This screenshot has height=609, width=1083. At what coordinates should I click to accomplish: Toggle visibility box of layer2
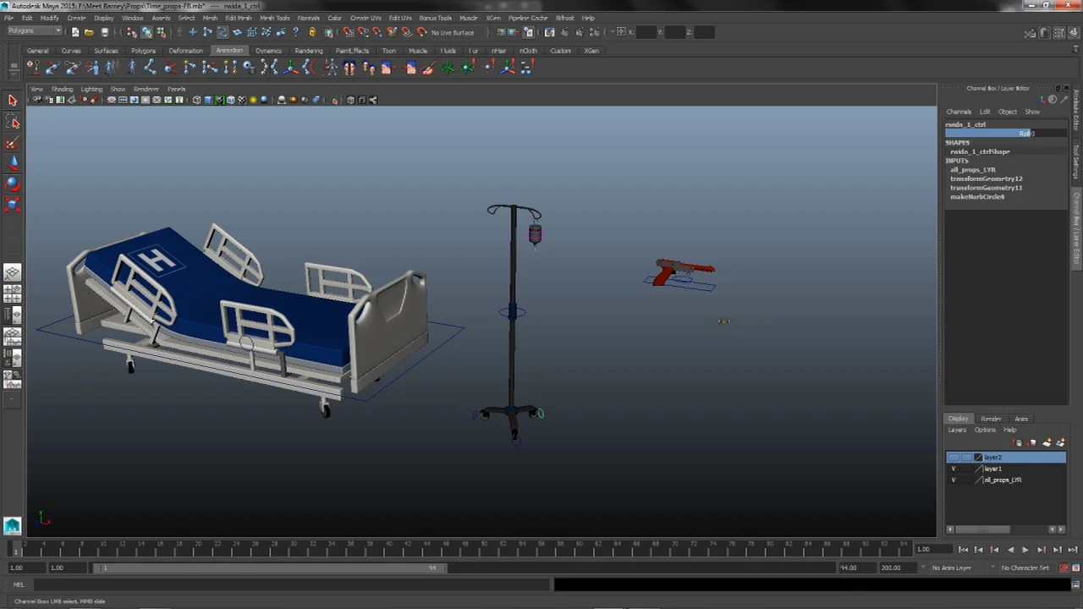coord(954,458)
